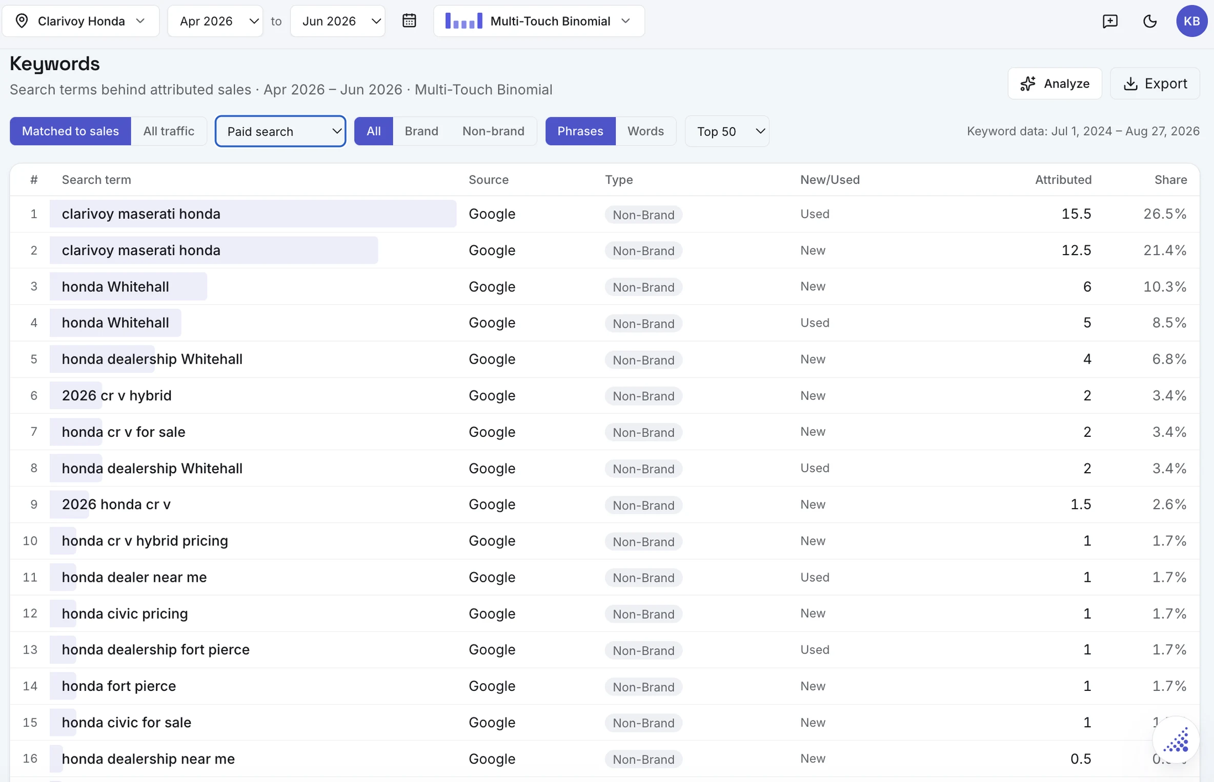Open the Top 50 rows dropdown
The height and width of the screenshot is (782, 1214).
coord(727,131)
